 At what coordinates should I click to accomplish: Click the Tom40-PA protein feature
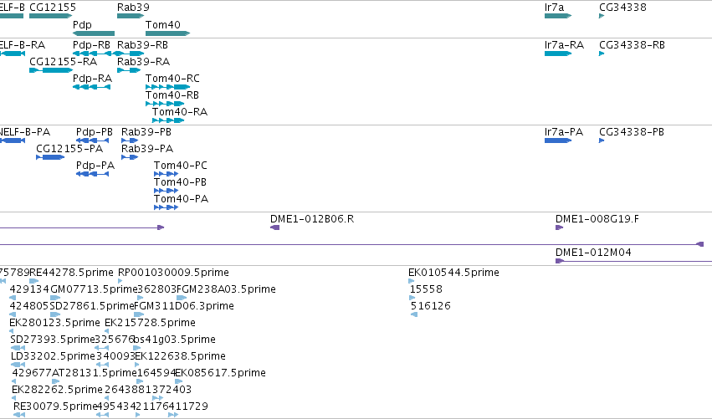click(166, 207)
